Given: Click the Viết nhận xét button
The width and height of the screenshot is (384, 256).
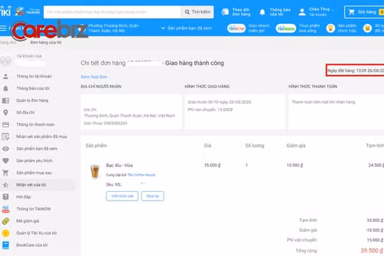Looking at the screenshot, I should pyautogui.click(x=122, y=196).
